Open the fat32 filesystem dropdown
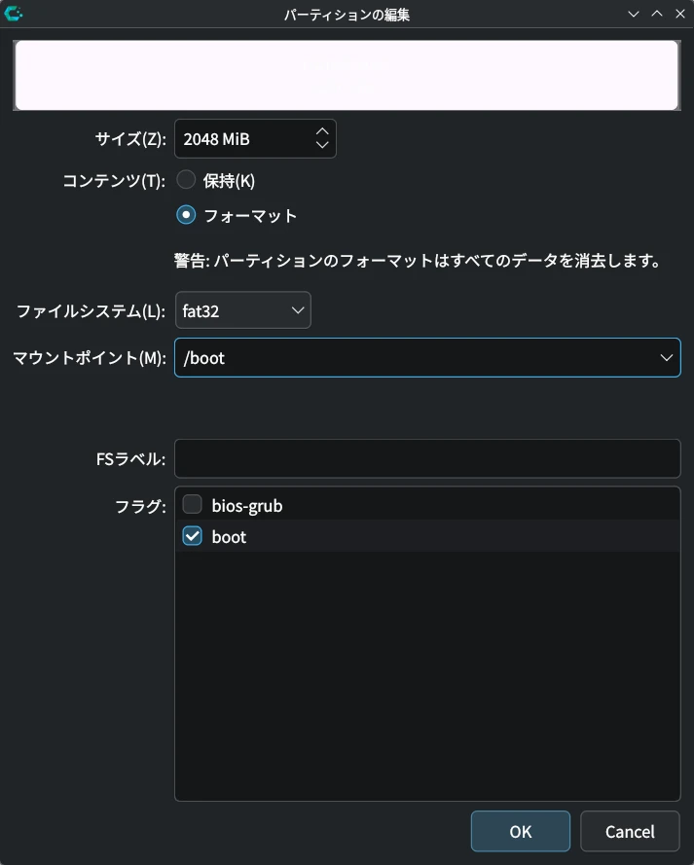Image resolution: width=694 pixels, height=865 pixels. (242, 310)
